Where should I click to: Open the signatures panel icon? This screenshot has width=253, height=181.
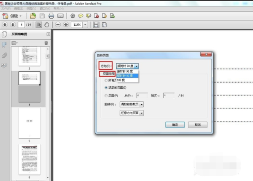click(x=4, y=65)
